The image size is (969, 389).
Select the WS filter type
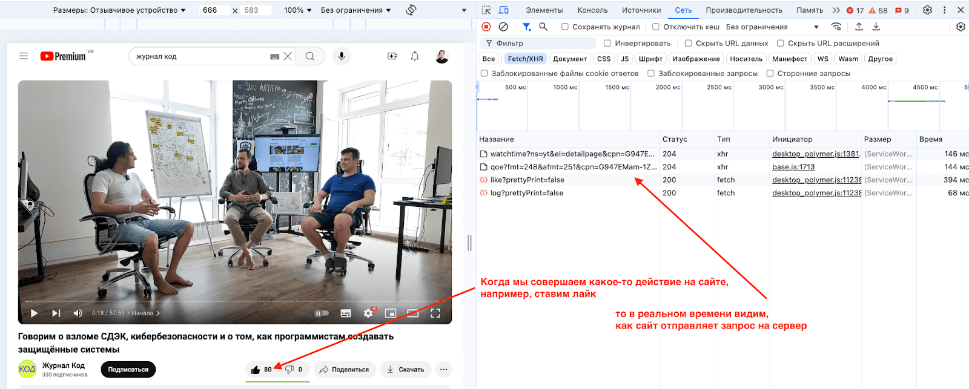[823, 59]
